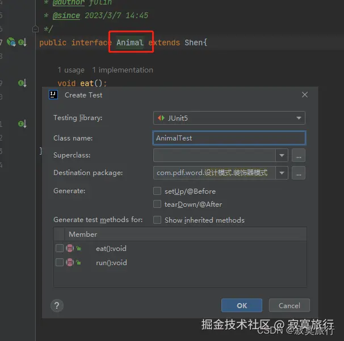Expand the Superclass dropdown arrow
344x341 pixels.
282,155
